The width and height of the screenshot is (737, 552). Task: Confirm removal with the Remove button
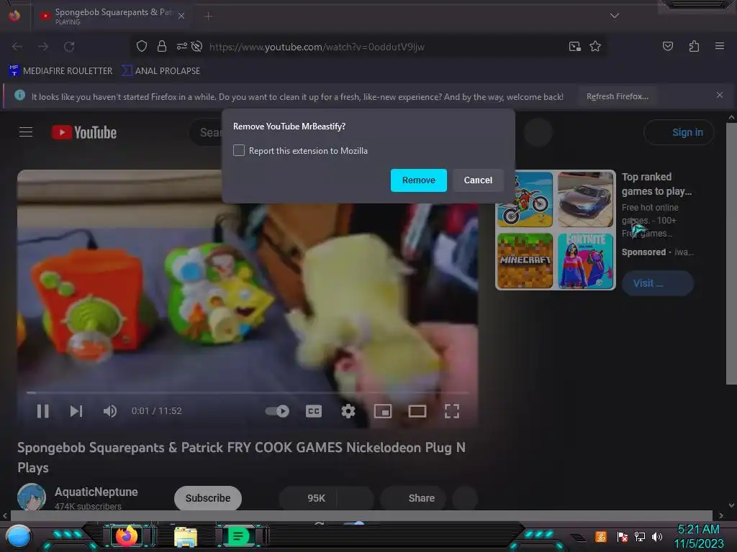(x=418, y=180)
